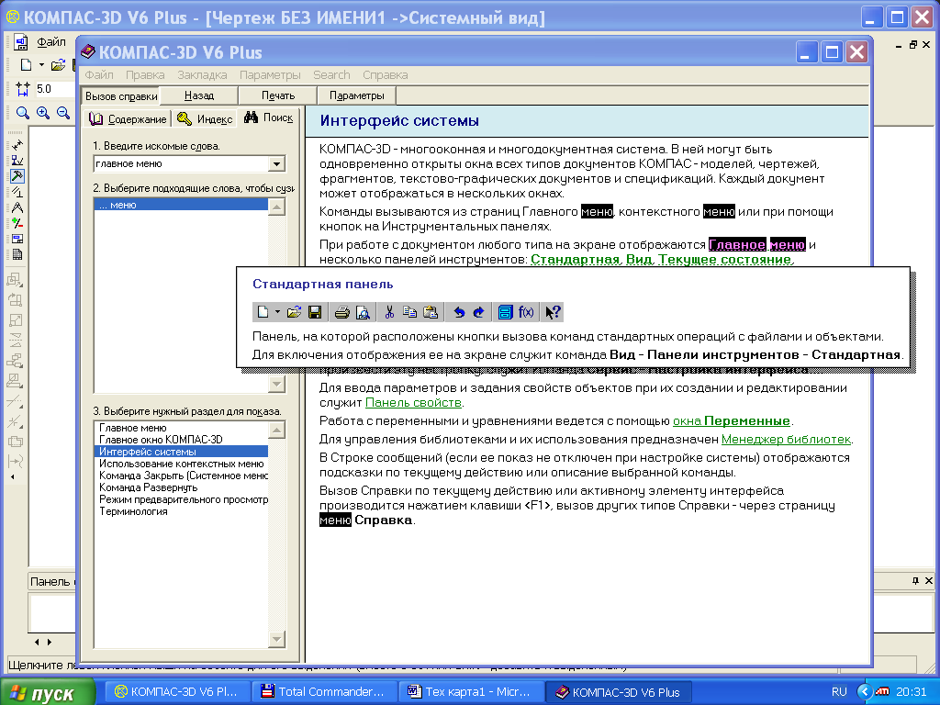Switch to the Measurements compass-shaped panel icon

coord(17,207)
